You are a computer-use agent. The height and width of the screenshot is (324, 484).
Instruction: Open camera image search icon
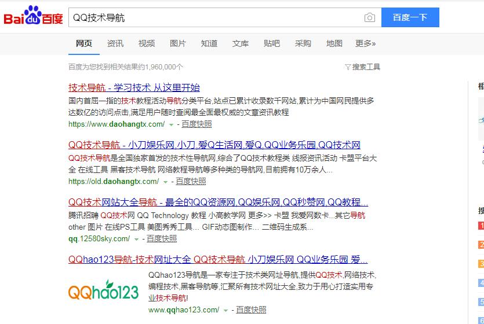click(369, 17)
